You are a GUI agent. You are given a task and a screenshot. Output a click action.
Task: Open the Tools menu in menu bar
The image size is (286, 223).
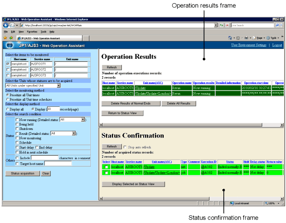(43, 32)
